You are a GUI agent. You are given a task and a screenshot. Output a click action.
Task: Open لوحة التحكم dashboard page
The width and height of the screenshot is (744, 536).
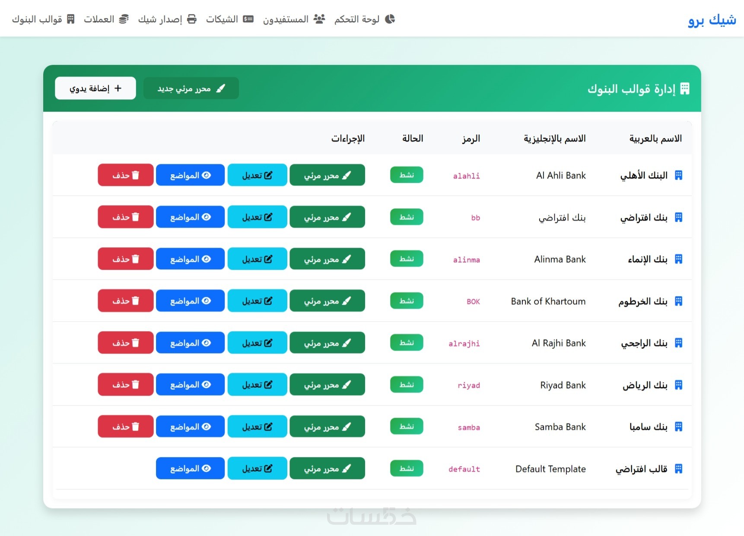[365, 19]
